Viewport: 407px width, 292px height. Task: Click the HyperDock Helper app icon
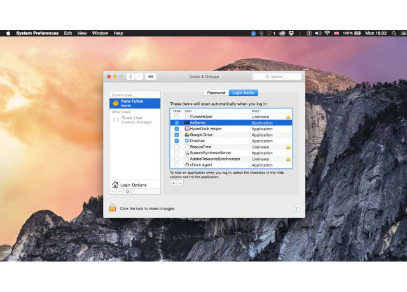pyautogui.click(x=187, y=129)
